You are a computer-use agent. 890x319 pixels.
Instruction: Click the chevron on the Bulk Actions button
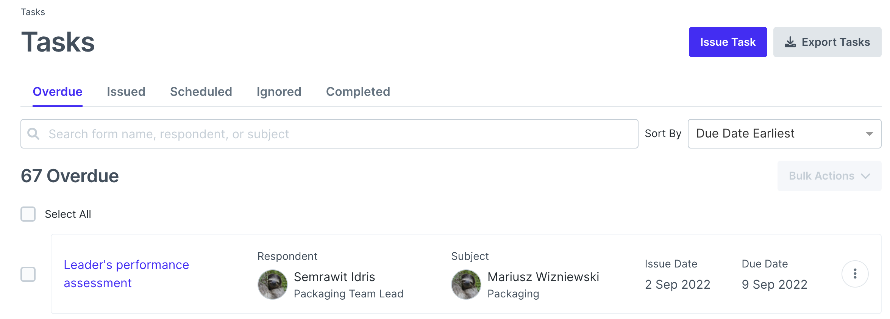(865, 176)
